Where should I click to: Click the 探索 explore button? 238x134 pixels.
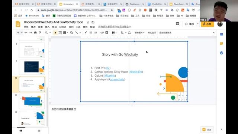click(x=207, y=130)
